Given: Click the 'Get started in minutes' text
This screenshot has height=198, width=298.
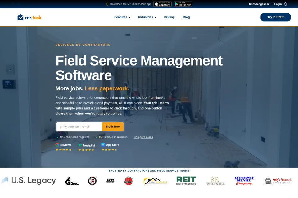Looking at the screenshot, I should tap(113, 137).
